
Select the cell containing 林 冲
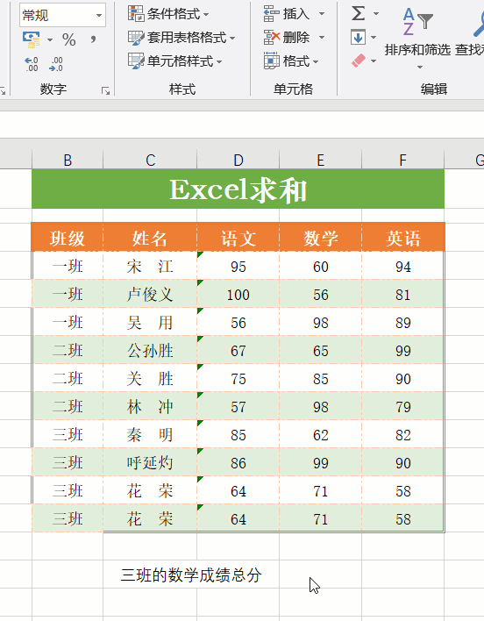pos(150,406)
